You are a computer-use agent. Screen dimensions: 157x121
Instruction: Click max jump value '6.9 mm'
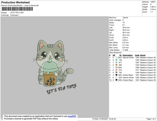point(126,47)
